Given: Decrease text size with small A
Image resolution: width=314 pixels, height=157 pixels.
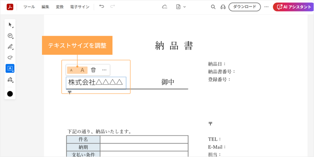Looking at the screenshot, I should pos(71,70).
